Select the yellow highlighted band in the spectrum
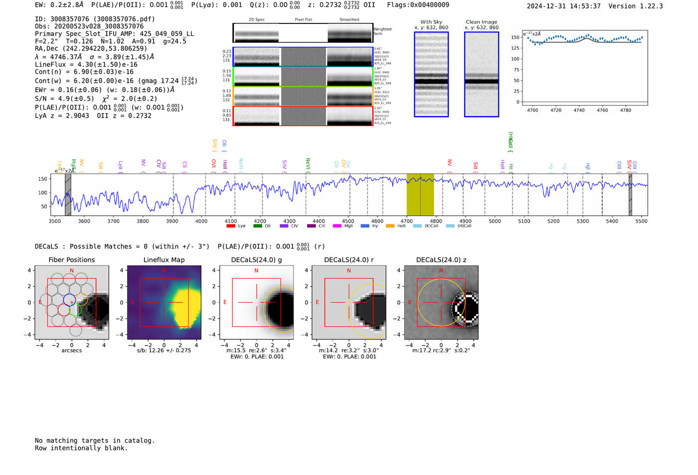Viewport: 698px width, 475px height. [420, 194]
